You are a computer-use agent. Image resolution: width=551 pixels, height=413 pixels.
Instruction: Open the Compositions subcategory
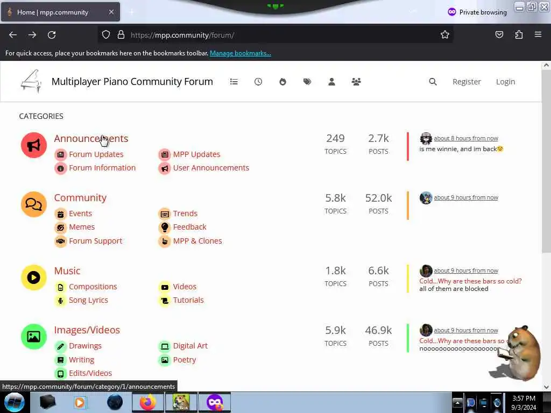click(93, 287)
